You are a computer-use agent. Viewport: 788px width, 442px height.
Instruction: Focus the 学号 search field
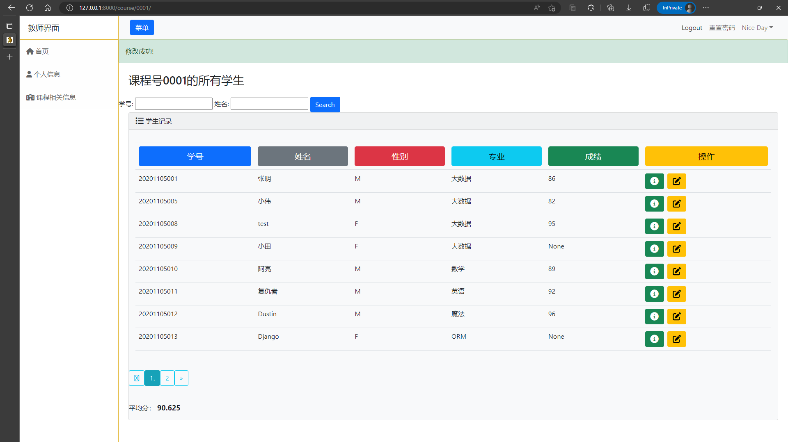point(174,104)
